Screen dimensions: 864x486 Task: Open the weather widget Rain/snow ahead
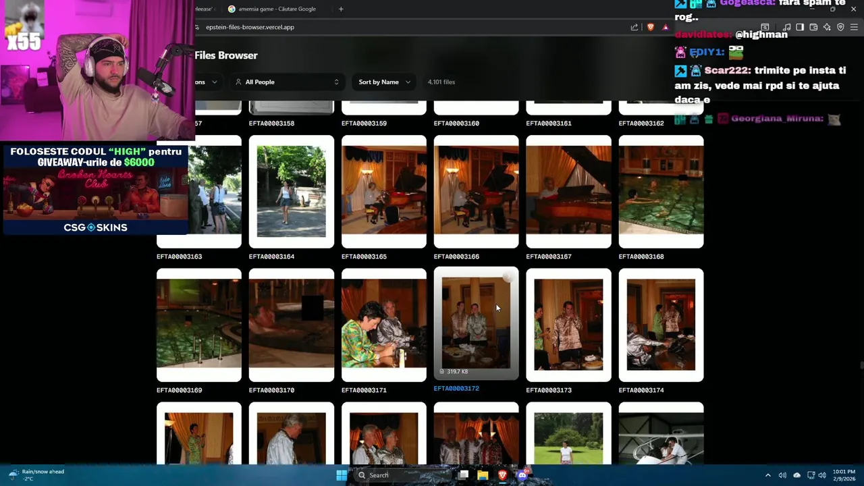pyautogui.click(x=36, y=475)
